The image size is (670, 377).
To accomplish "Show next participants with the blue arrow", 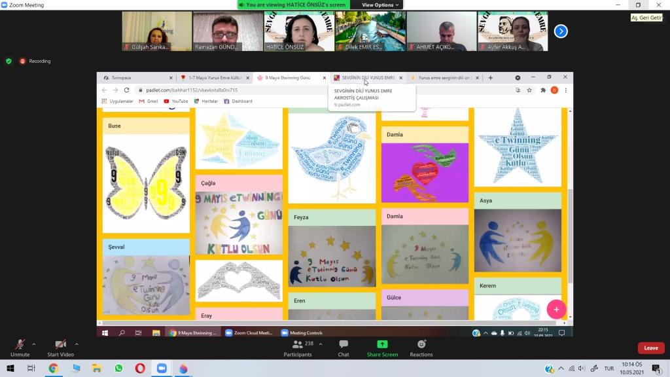I will tap(561, 31).
